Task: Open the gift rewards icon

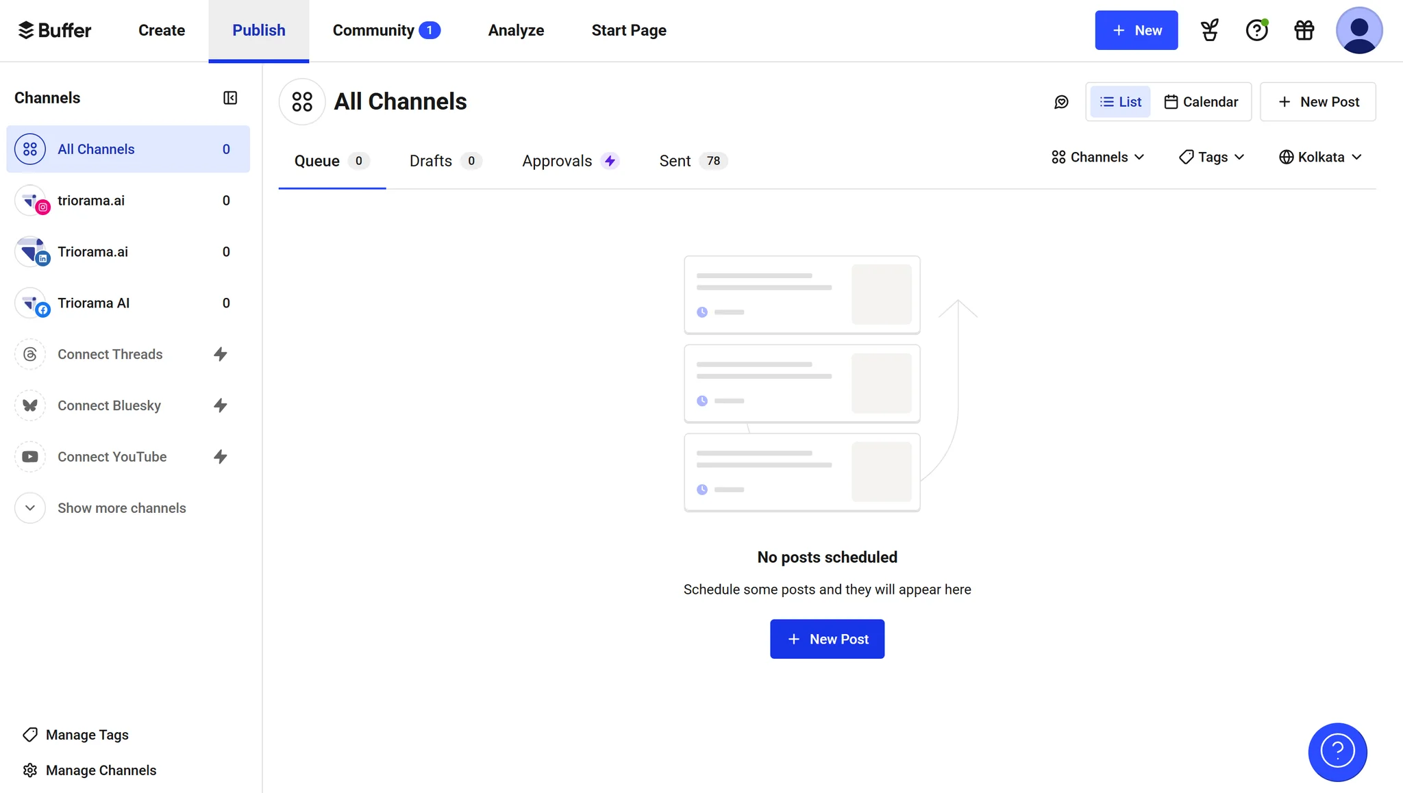Action: pos(1303,30)
